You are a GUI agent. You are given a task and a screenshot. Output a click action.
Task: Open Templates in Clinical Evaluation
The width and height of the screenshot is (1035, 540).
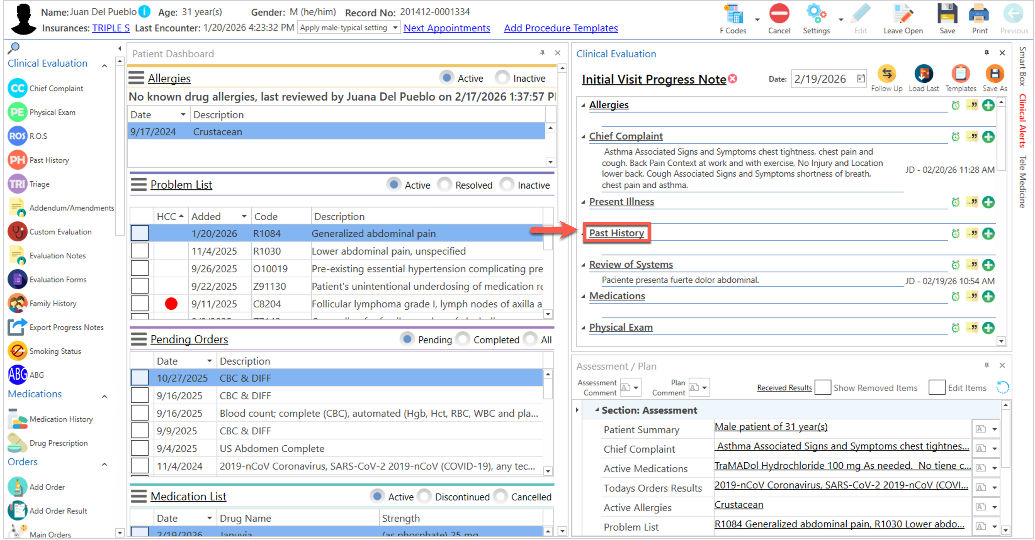coord(960,74)
